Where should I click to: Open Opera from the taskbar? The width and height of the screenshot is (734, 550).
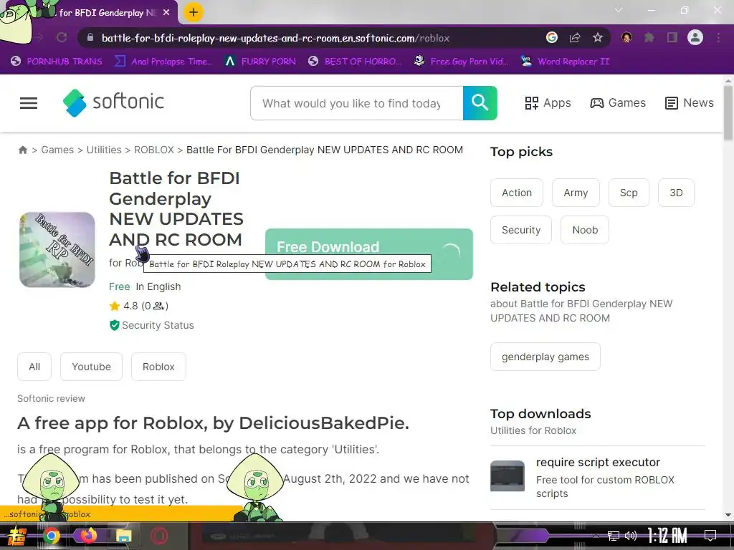tap(159, 536)
